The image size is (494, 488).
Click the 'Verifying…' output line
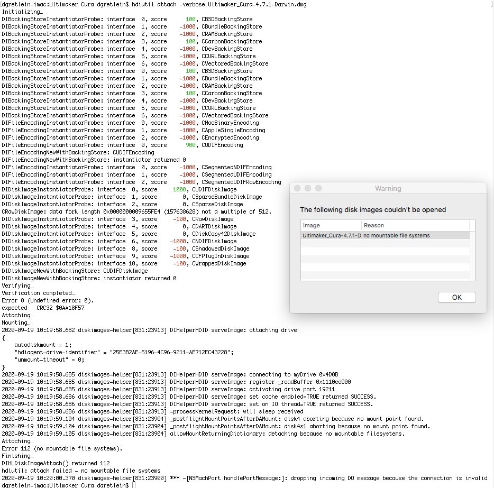[17, 286]
